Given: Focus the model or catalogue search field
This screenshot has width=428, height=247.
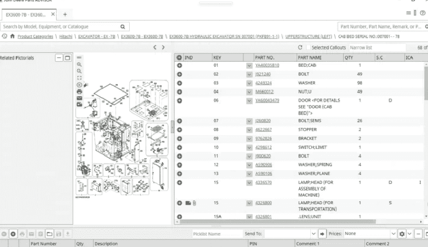Looking at the screenshot, I should [x=61, y=27].
